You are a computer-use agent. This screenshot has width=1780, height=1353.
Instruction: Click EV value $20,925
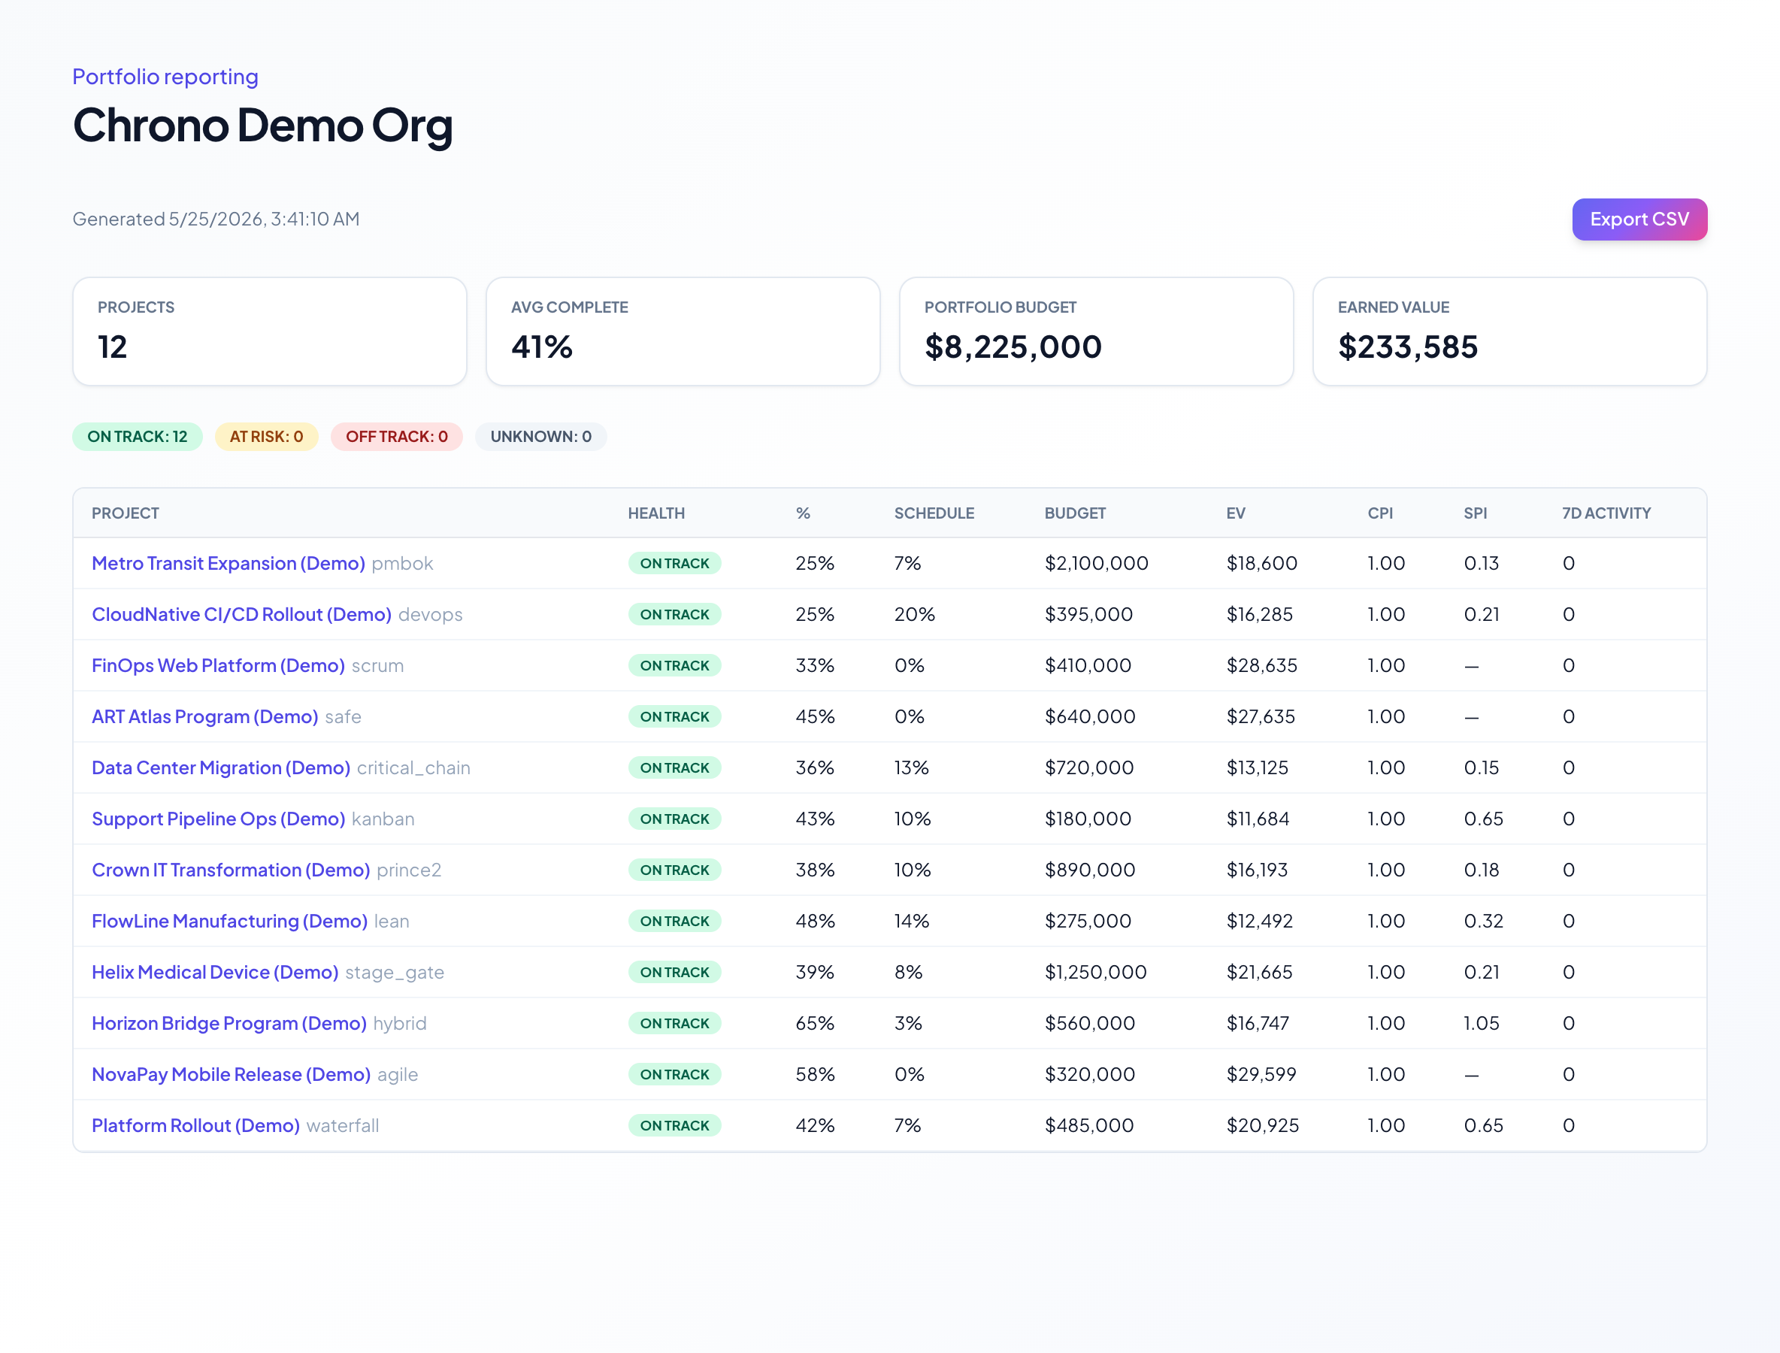pyautogui.click(x=1263, y=1126)
